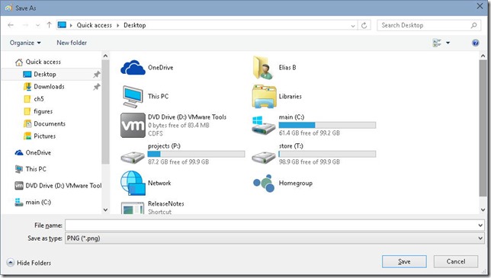The height and width of the screenshot is (278, 491).
Task: Refresh the Desktop folder view
Action: [364, 25]
